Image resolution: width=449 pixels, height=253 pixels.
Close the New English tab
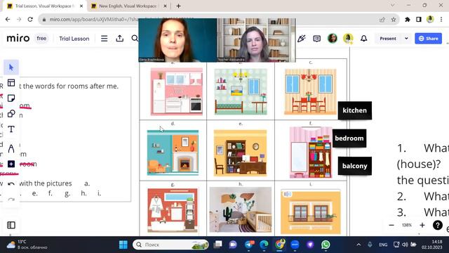click(165, 6)
